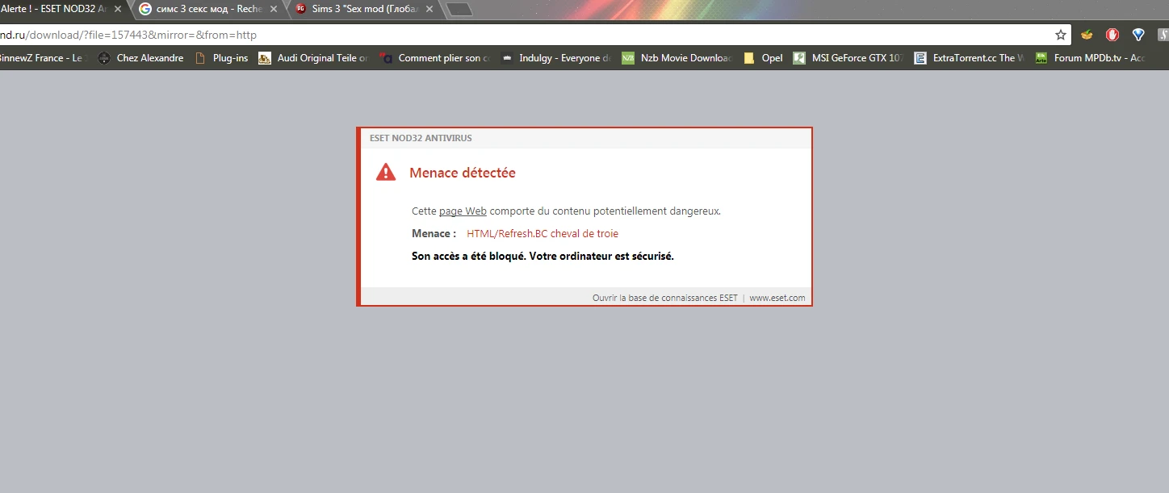Viewport: 1169px width, 493px height.
Task: Close the Google search tab
Action: point(275,10)
